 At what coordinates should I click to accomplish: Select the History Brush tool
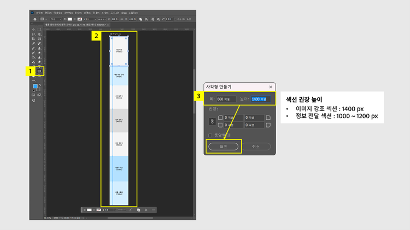[x=33, y=53]
